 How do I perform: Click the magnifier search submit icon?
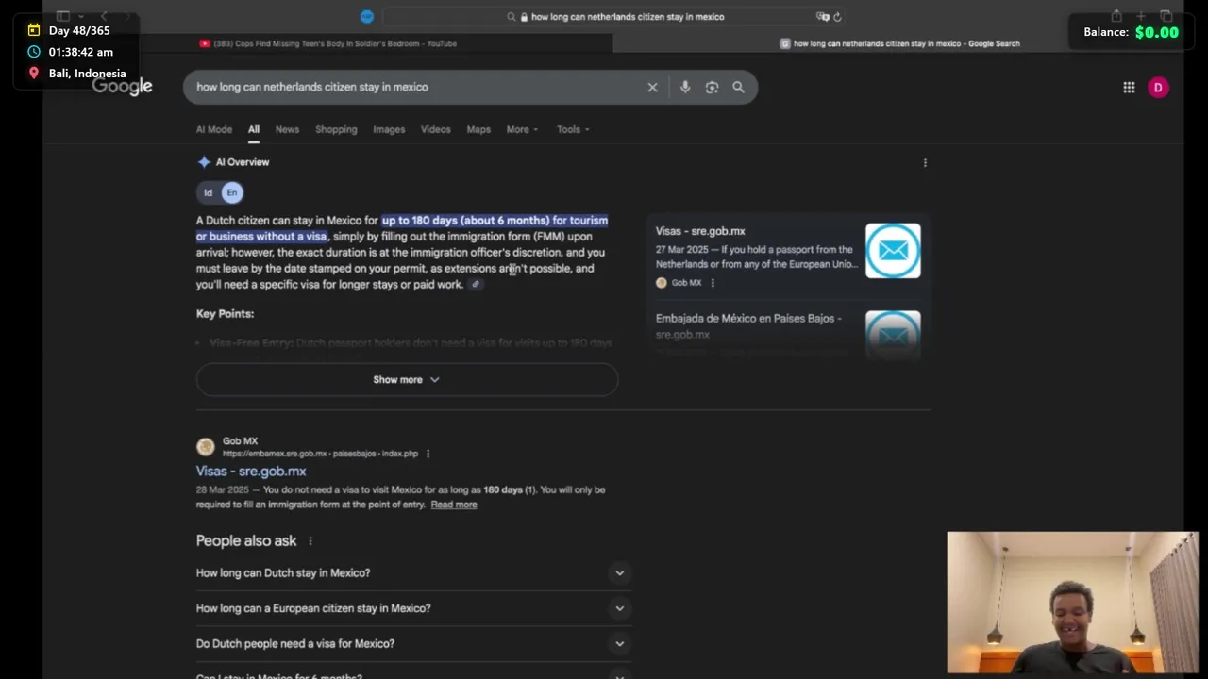click(738, 87)
